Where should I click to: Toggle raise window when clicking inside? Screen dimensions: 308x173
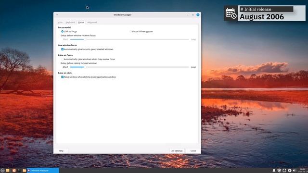pos(62,77)
